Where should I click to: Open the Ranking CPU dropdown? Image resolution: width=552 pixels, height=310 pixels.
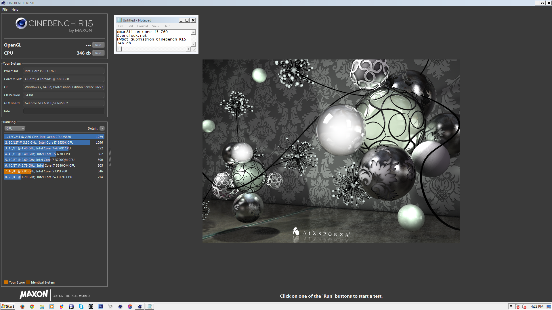tap(15, 128)
